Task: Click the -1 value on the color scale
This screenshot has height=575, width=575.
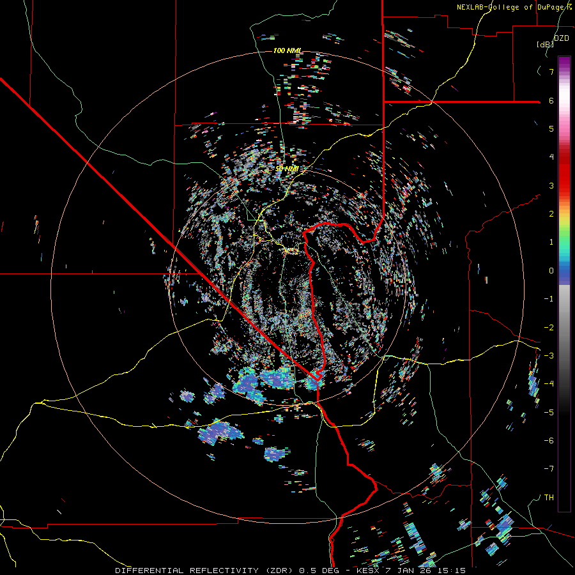Action: 549,298
